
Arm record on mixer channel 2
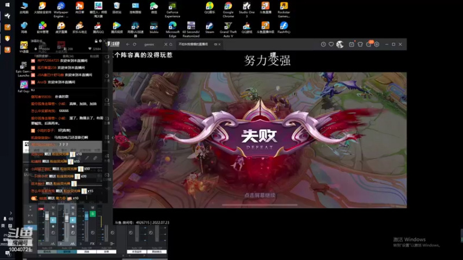(73, 226)
